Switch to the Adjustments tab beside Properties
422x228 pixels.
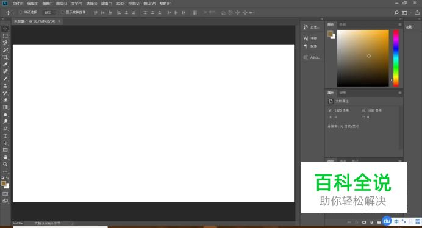point(343,93)
